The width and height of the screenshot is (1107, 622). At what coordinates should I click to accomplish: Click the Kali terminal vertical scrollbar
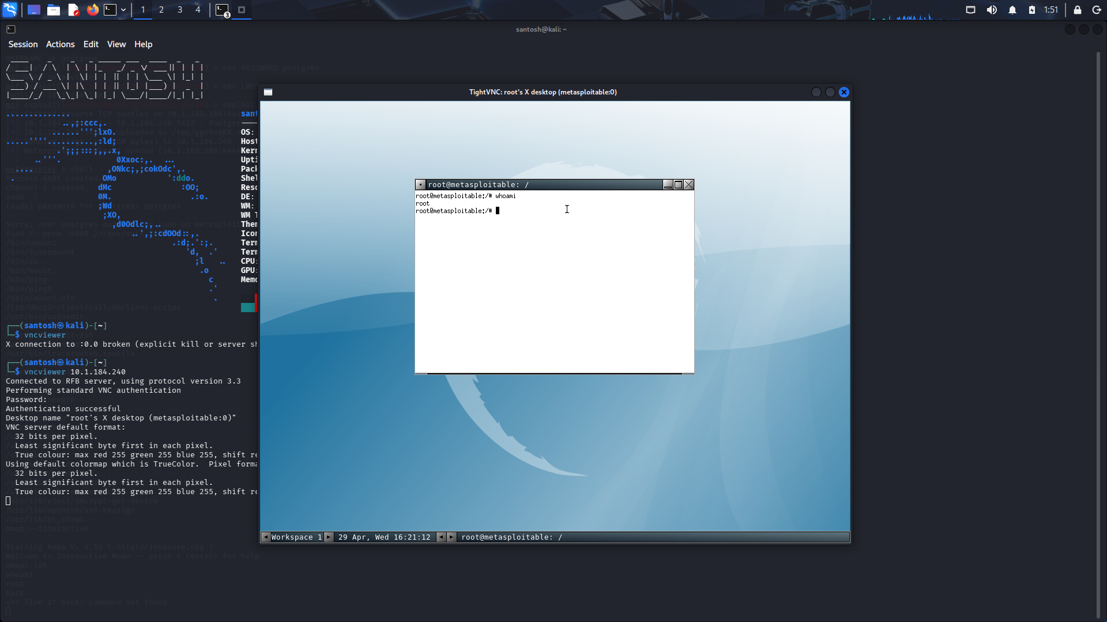coord(1098,334)
